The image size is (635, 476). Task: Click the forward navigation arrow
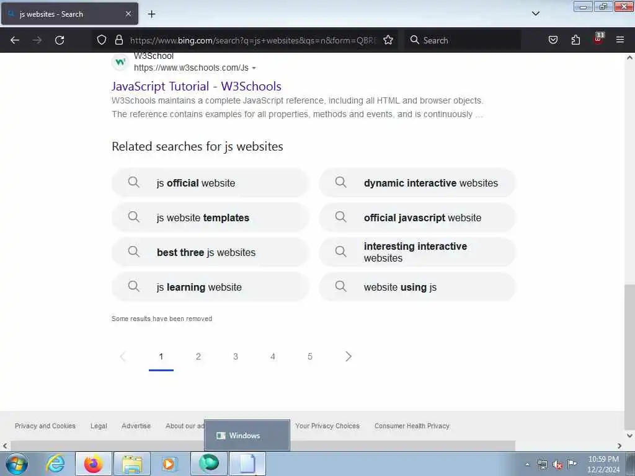coord(37,40)
